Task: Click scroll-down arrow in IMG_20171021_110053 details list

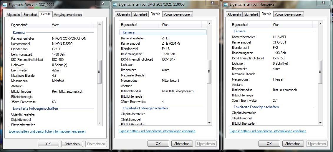Action: (209, 123)
